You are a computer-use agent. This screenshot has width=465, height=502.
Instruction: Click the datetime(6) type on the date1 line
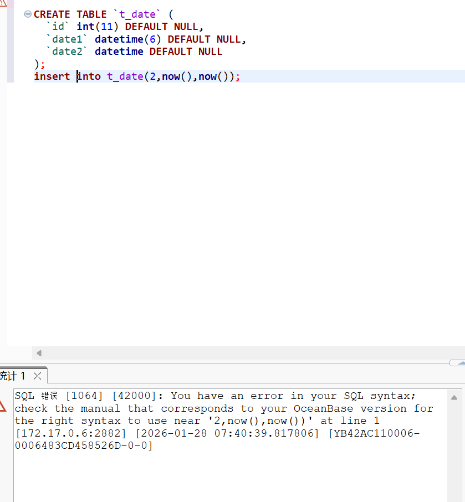[x=128, y=39]
